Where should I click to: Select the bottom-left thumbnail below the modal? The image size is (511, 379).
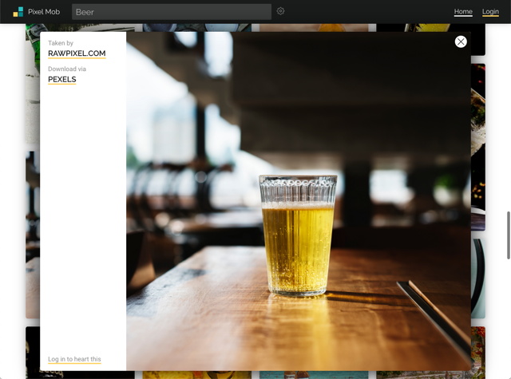coord(32,352)
